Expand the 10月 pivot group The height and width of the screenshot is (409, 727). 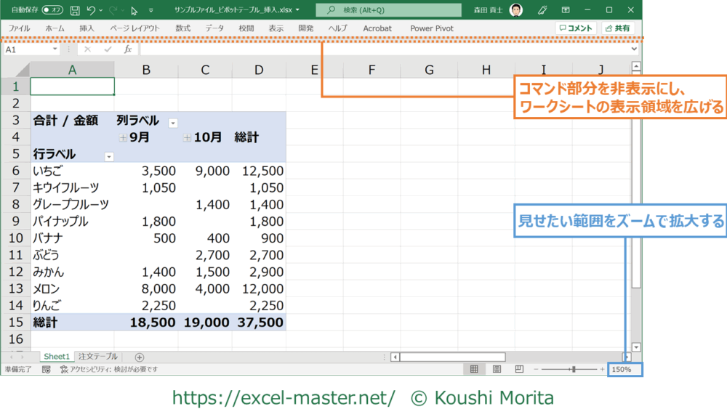coord(188,137)
